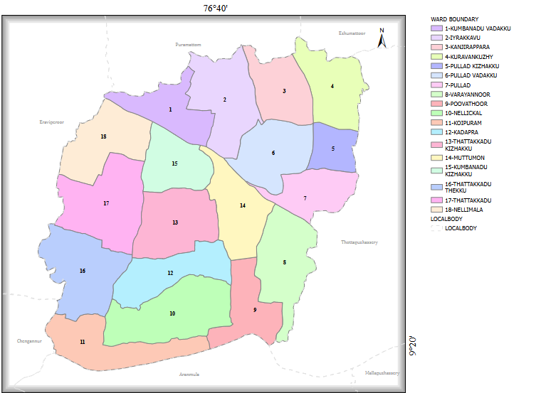The image size is (541, 393).
Task: Click the 12-KADAPRA legend color swatch
Action: pyautogui.click(x=436, y=131)
